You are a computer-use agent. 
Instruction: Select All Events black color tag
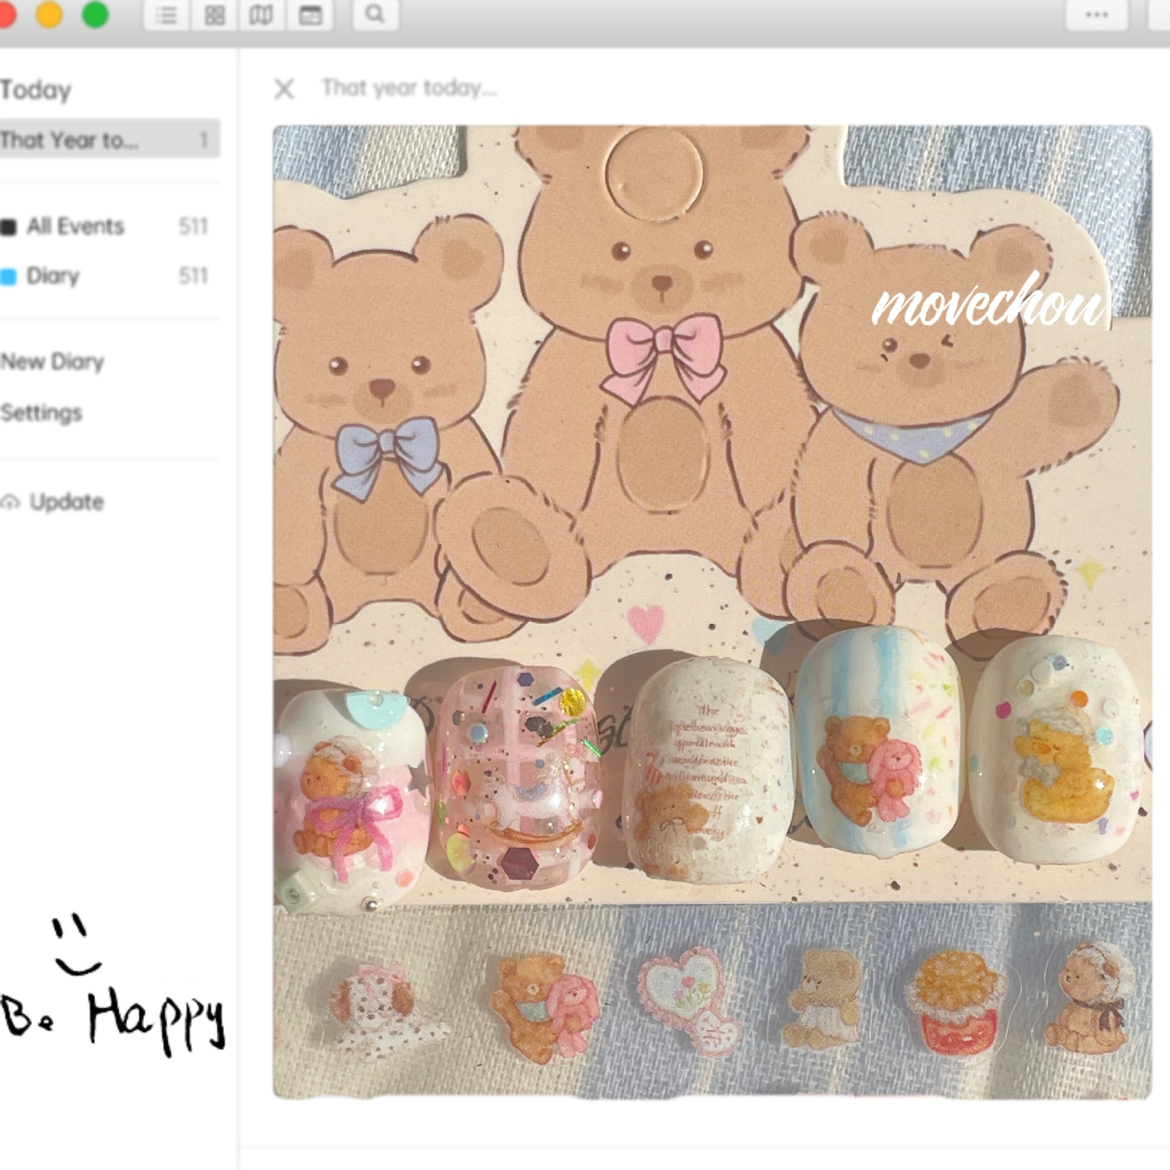[9, 227]
